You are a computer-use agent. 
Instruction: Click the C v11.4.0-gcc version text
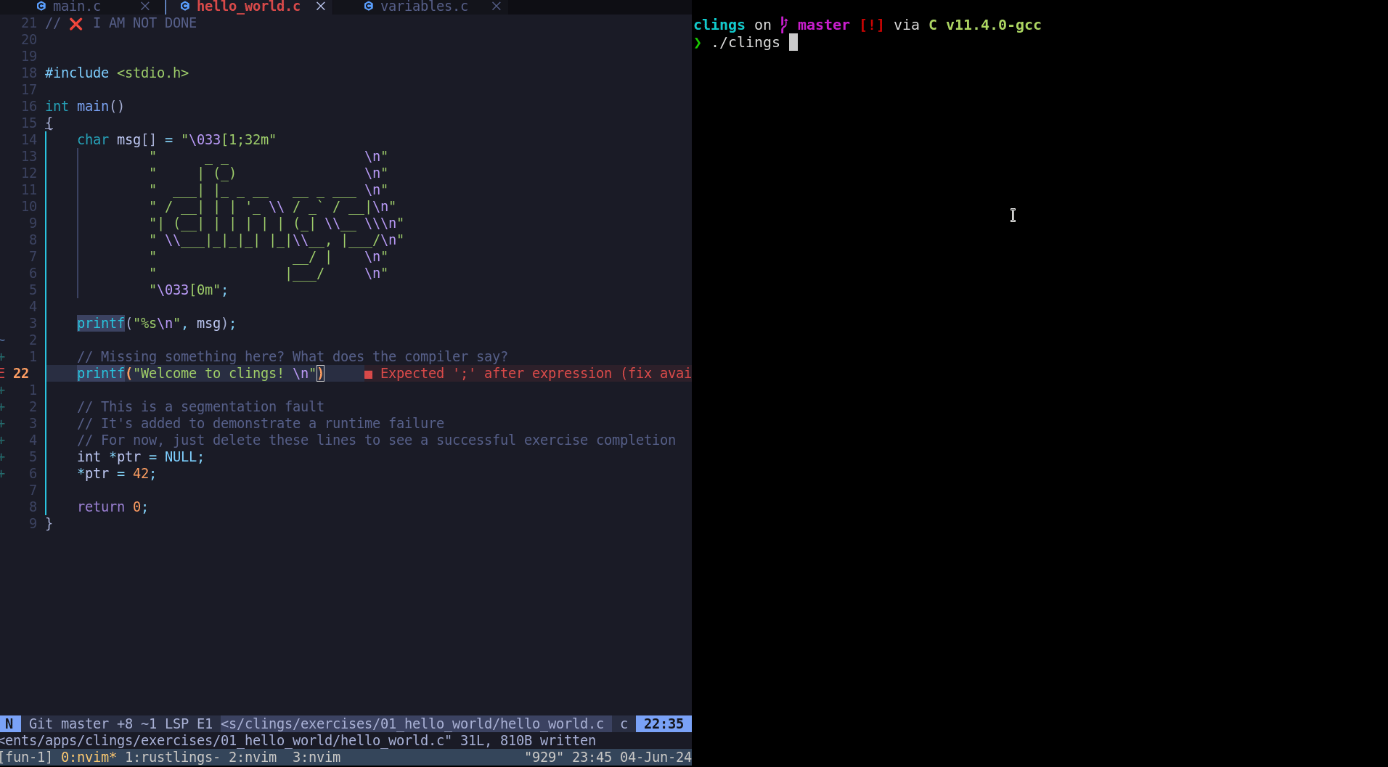(985, 25)
